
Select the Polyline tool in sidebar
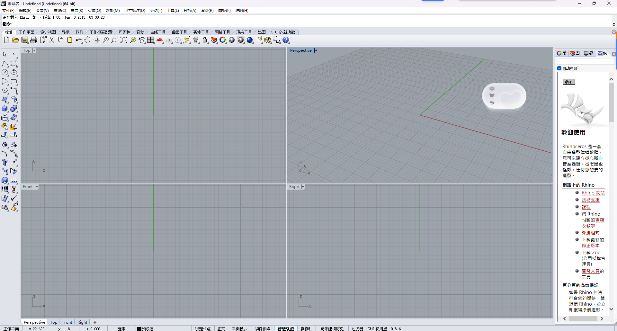click(5, 64)
